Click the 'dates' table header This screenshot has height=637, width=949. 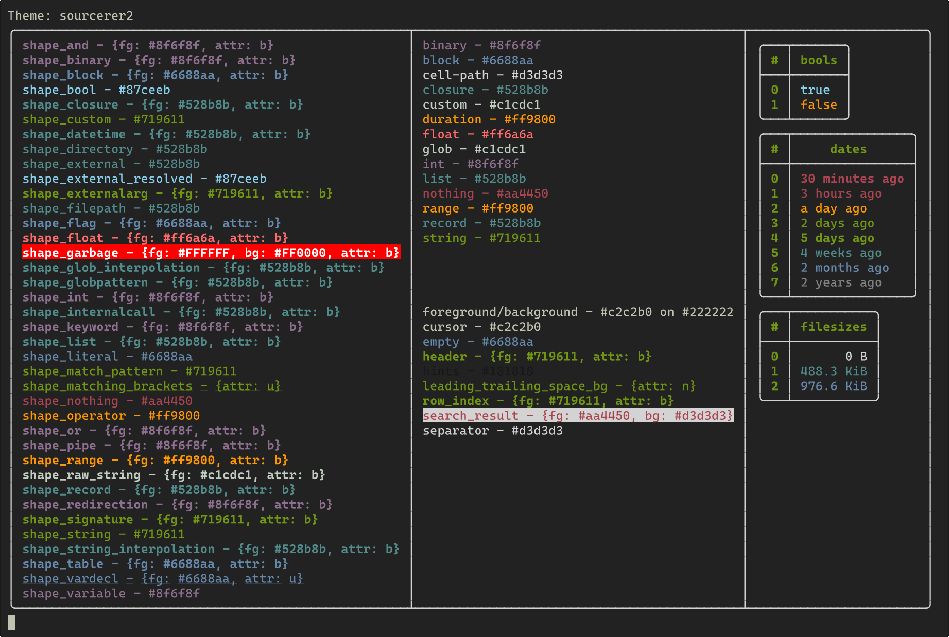848,149
